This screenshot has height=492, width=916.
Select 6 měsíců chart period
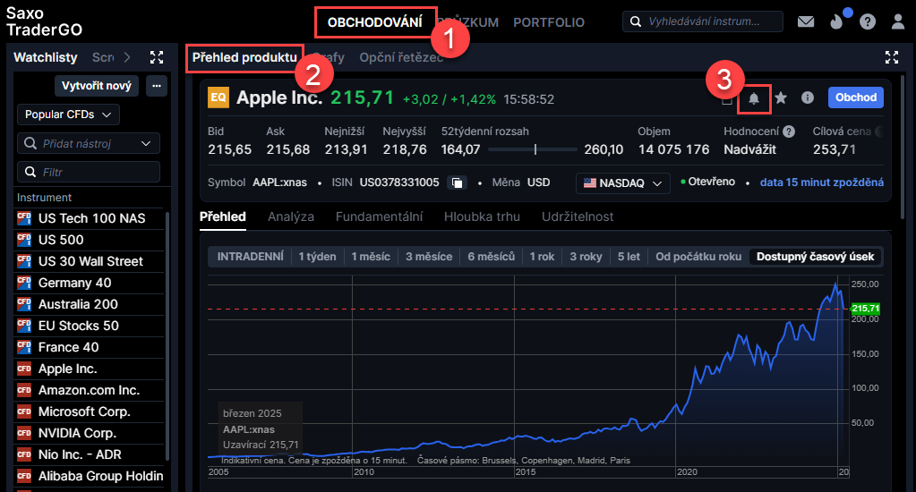491,256
